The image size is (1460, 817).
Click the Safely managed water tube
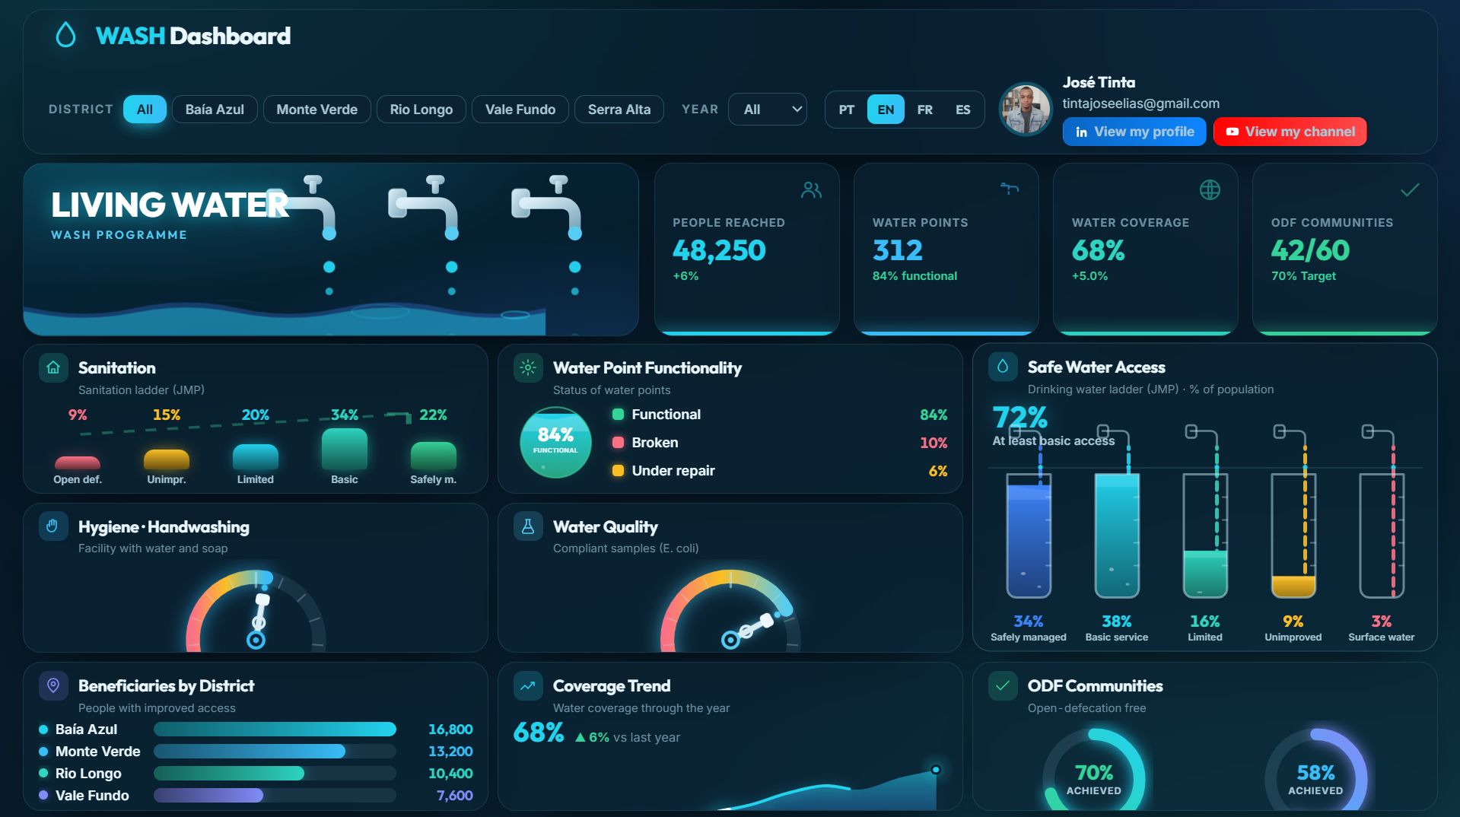coord(1029,535)
